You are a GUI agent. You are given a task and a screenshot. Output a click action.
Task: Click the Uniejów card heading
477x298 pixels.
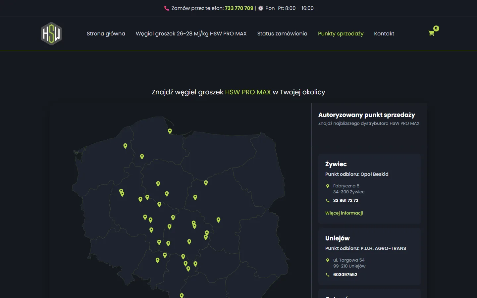pyautogui.click(x=337, y=238)
